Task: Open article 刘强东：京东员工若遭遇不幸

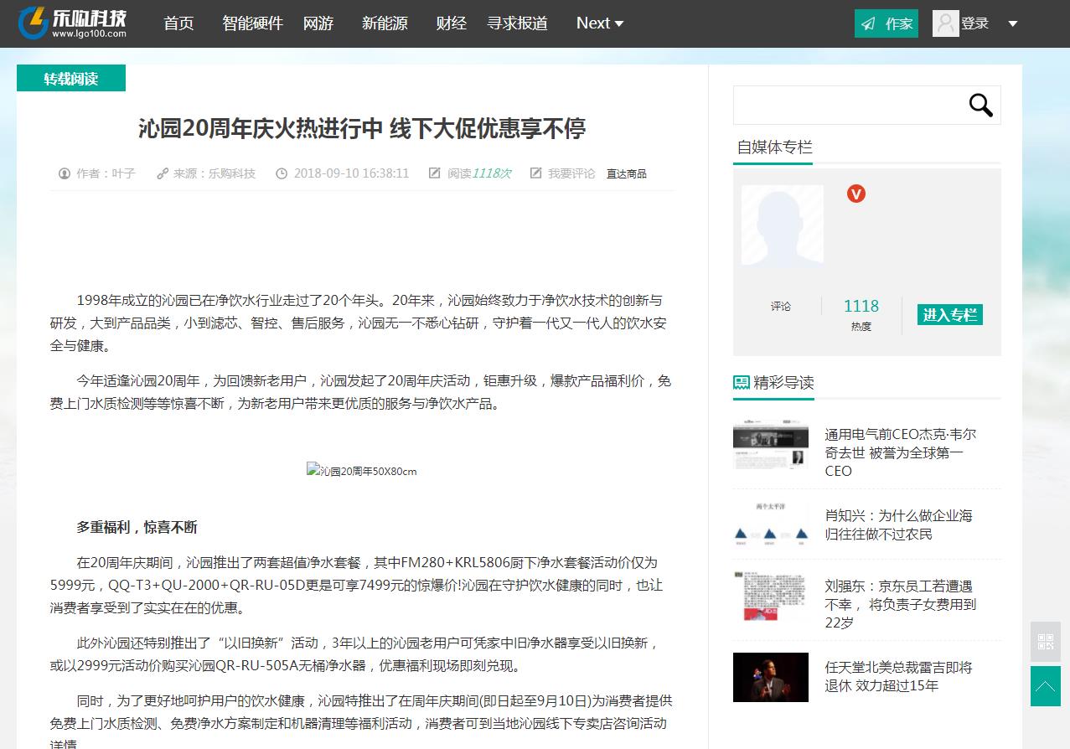Action: [x=901, y=604]
